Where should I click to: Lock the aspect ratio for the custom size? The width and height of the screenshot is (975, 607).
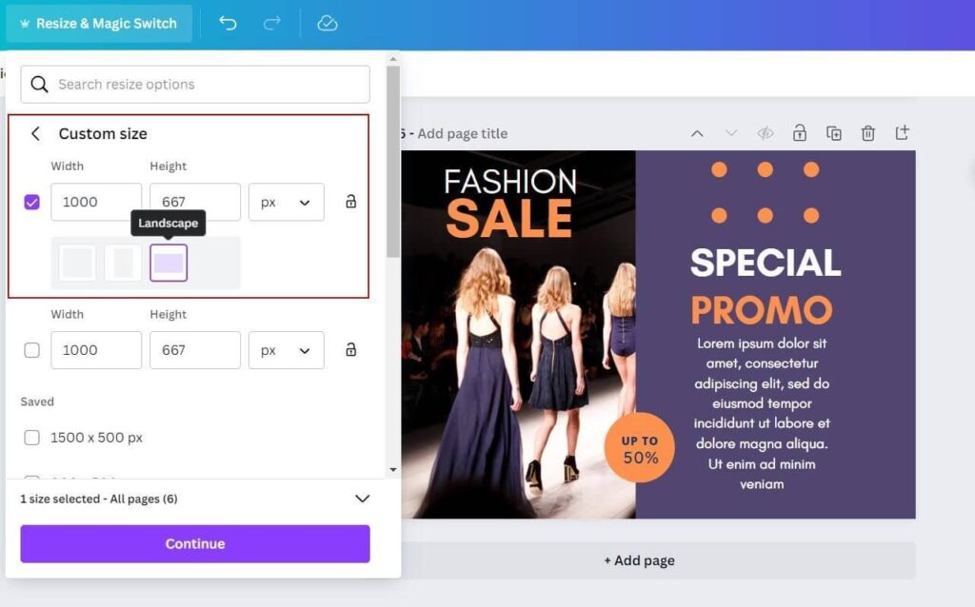350,202
